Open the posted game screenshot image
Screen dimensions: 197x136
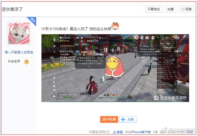(115, 68)
